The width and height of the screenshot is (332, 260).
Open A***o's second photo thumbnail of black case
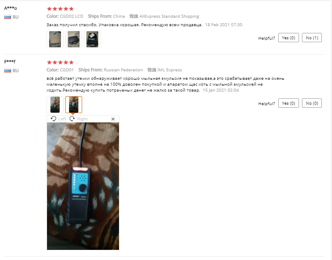pos(74,39)
